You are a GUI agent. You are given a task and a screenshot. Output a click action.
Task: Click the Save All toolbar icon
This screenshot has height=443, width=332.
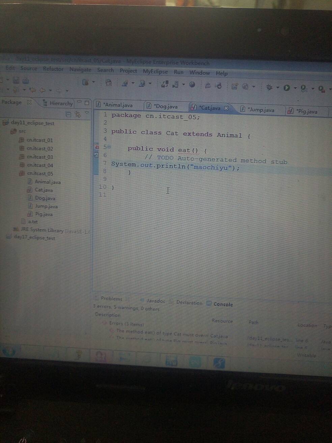pos(26,81)
